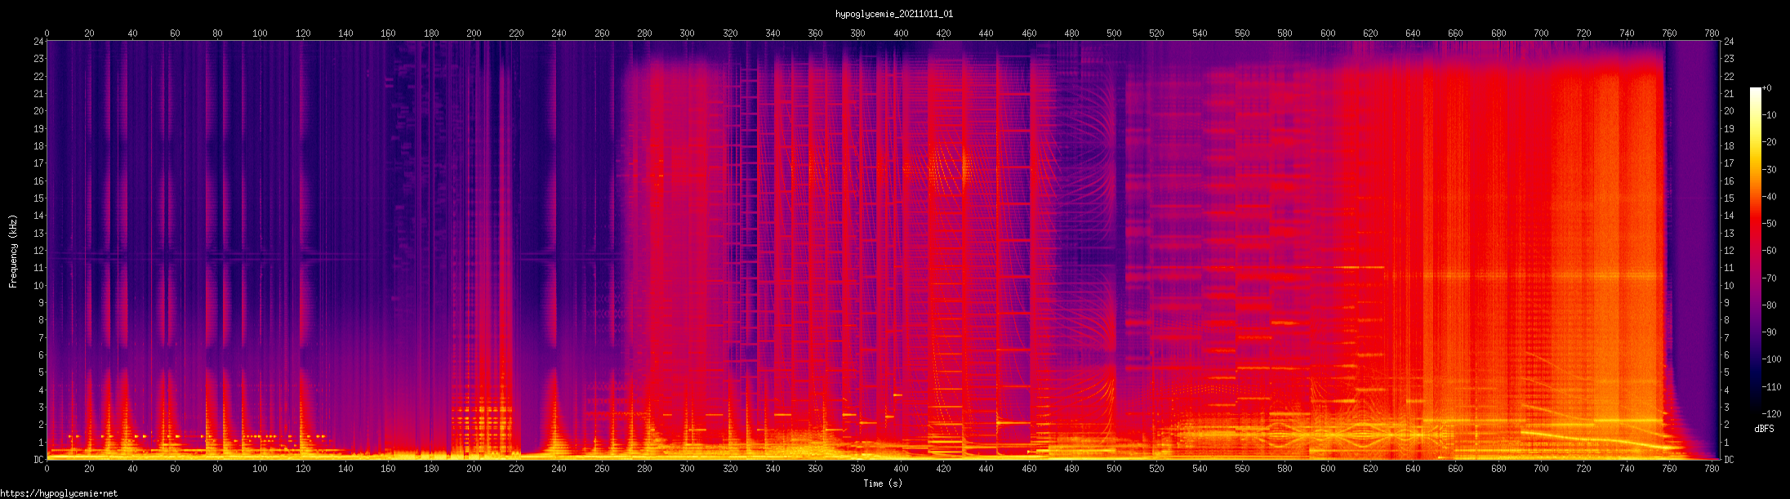Click the 12 label on right frequency axis

(x=1729, y=251)
